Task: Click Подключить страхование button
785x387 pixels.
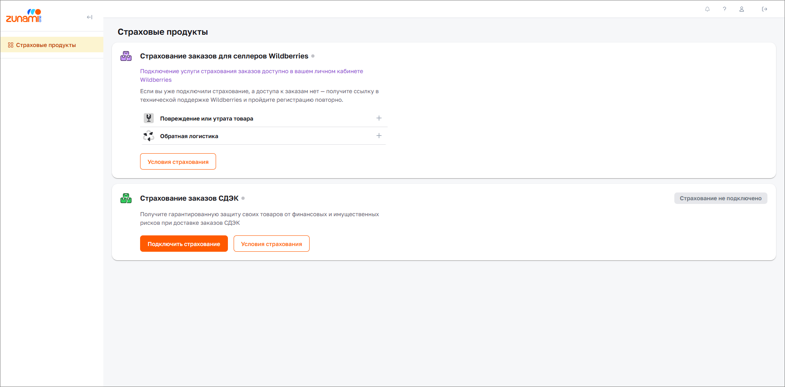Action: pos(184,244)
